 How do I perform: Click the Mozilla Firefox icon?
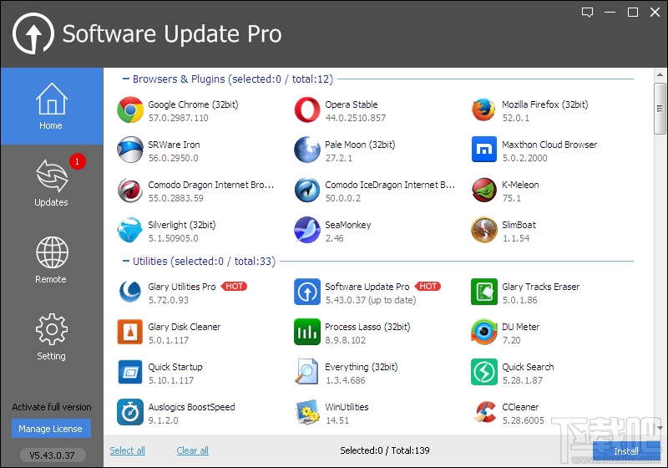[x=483, y=110]
